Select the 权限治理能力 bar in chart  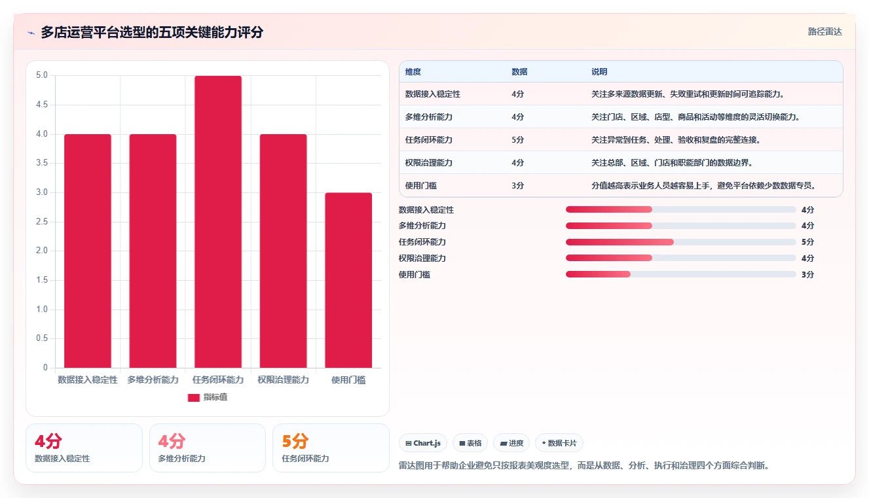pyautogui.click(x=283, y=251)
